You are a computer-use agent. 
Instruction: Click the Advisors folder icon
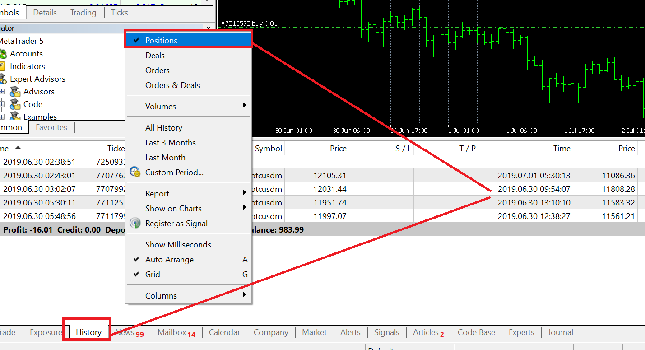(15, 92)
